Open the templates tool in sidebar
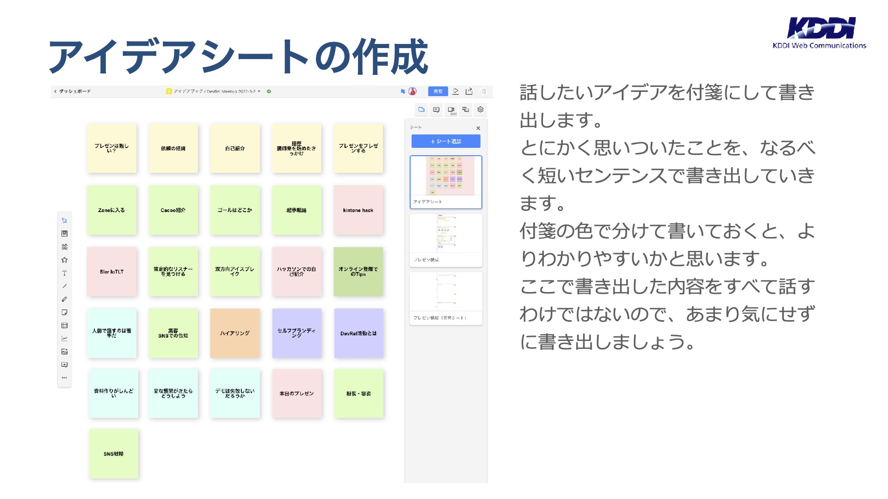The image size is (888, 499). pos(64,234)
